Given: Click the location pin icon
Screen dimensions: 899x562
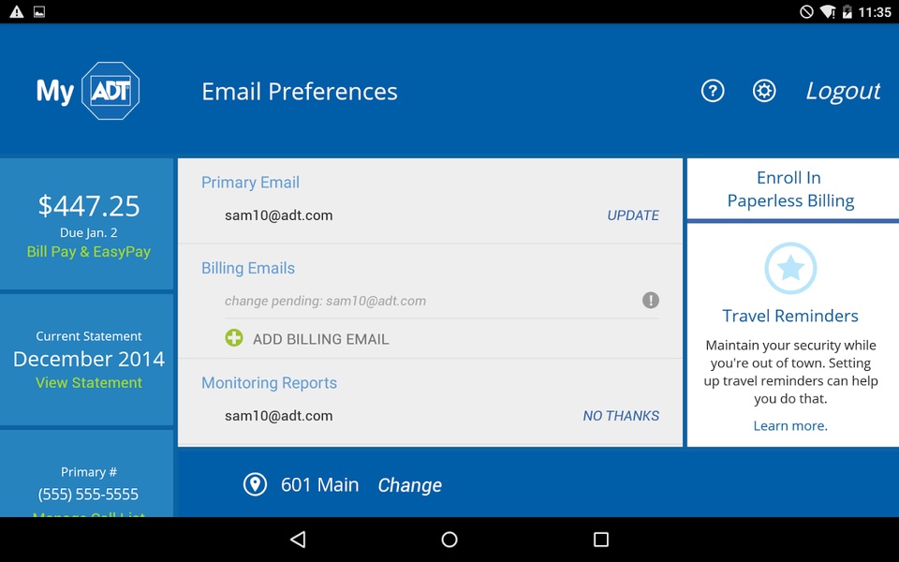Looking at the screenshot, I should 255,484.
